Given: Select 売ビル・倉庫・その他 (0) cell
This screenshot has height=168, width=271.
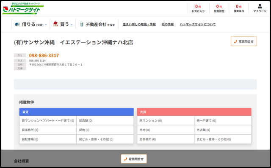Looking at the screenshot, I should coord(223,139).
